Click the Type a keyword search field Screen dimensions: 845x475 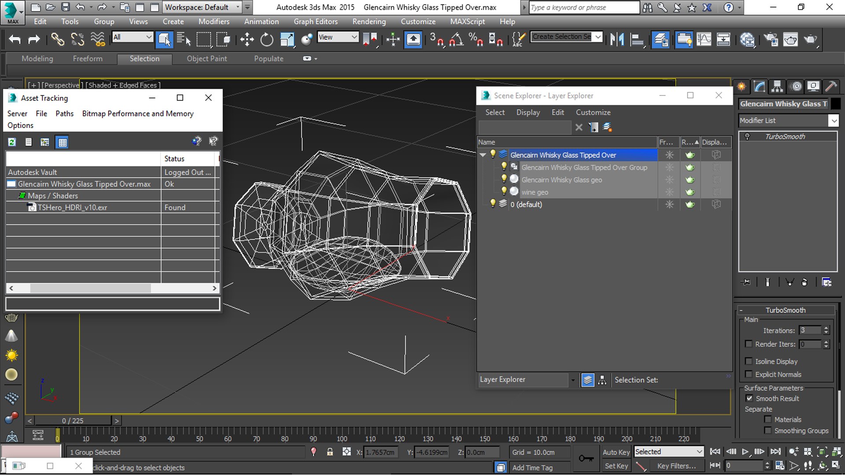pos(584,7)
